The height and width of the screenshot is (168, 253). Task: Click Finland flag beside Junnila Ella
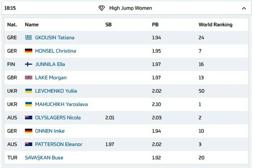click(x=29, y=64)
